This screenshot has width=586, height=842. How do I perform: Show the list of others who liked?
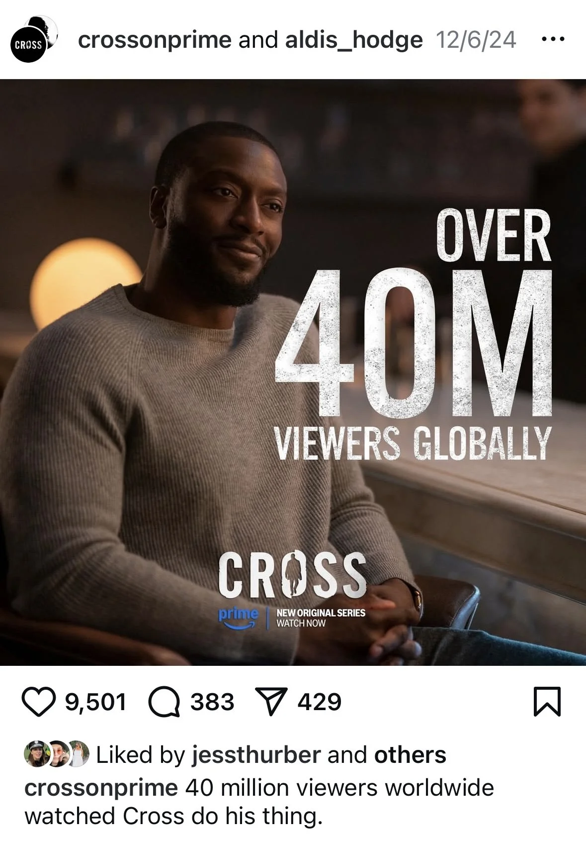410,755
